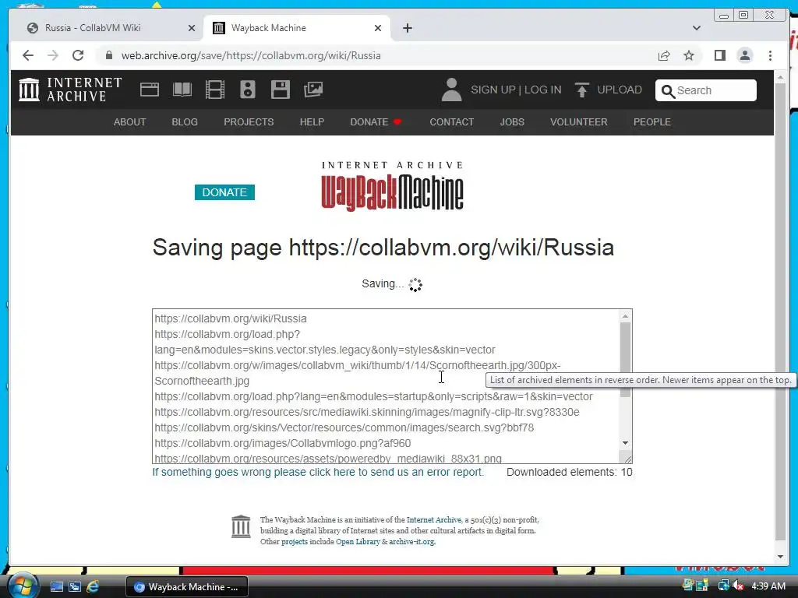798x598 pixels.
Task: Close the Wayback Machine tab
Action: tap(378, 28)
